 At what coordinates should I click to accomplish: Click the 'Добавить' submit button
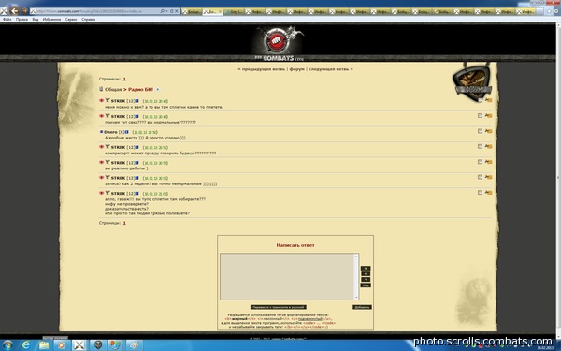[x=362, y=307]
